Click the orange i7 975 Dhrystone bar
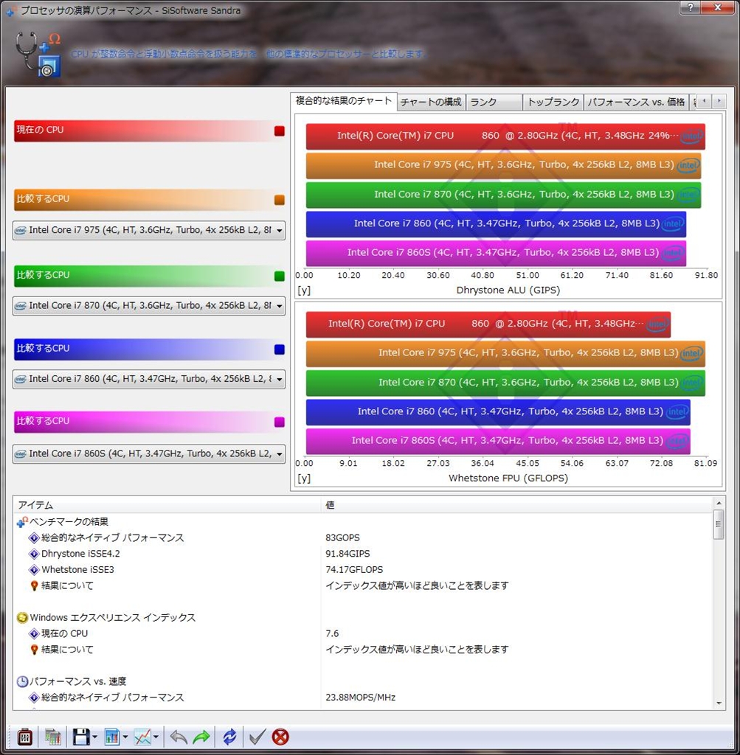Image resolution: width=740 pixels, height=755 pixels. (503, 166)
